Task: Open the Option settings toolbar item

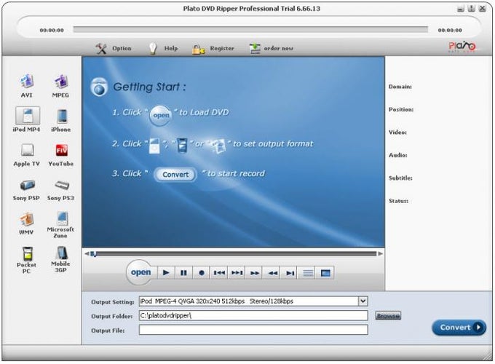Action: click(114, 48)
